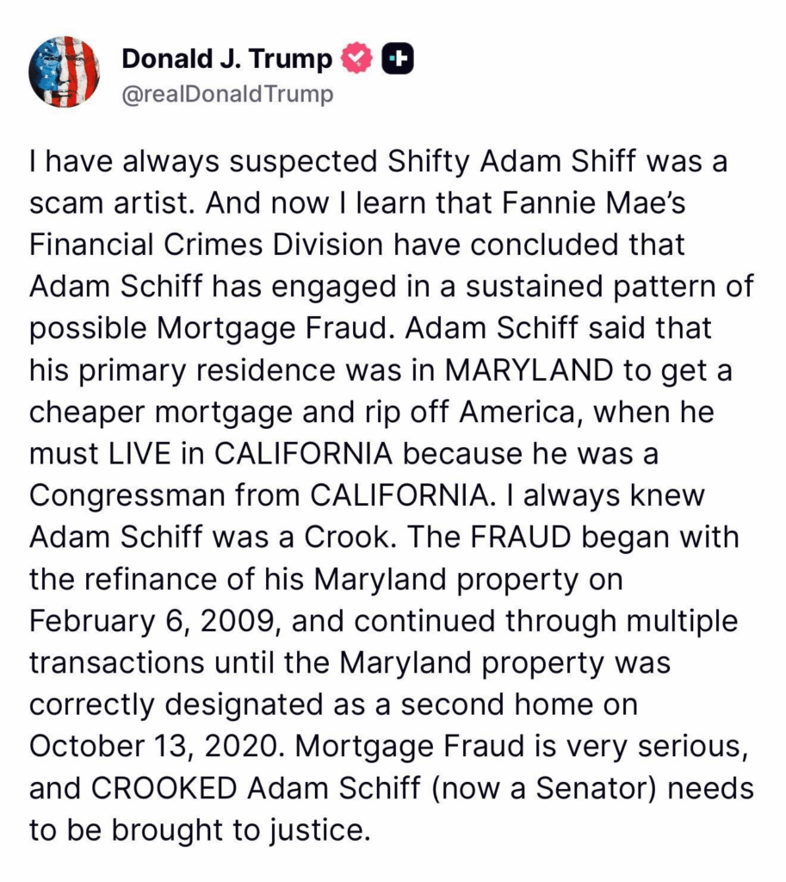Image resolution: width=786 pixels, height=882 pixels.
Task: Click the black plus badge icon
Action: tap(398, 59)
